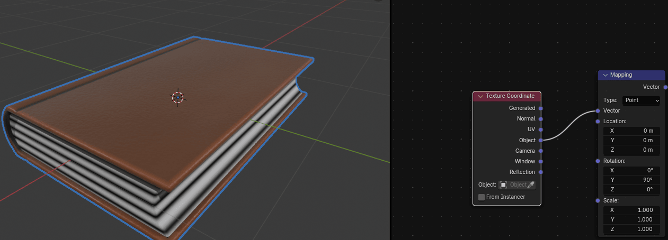668x240 pixels.
Task: Click the Mapping node header title
Action: point(621,75)
